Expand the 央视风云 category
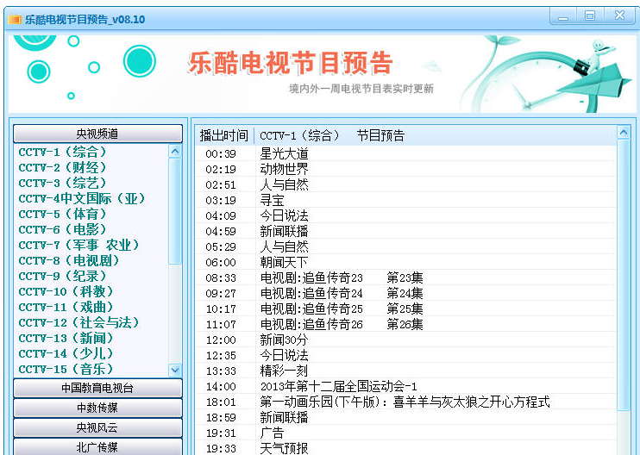Screen dimensions: 640x455 (97, 427)
